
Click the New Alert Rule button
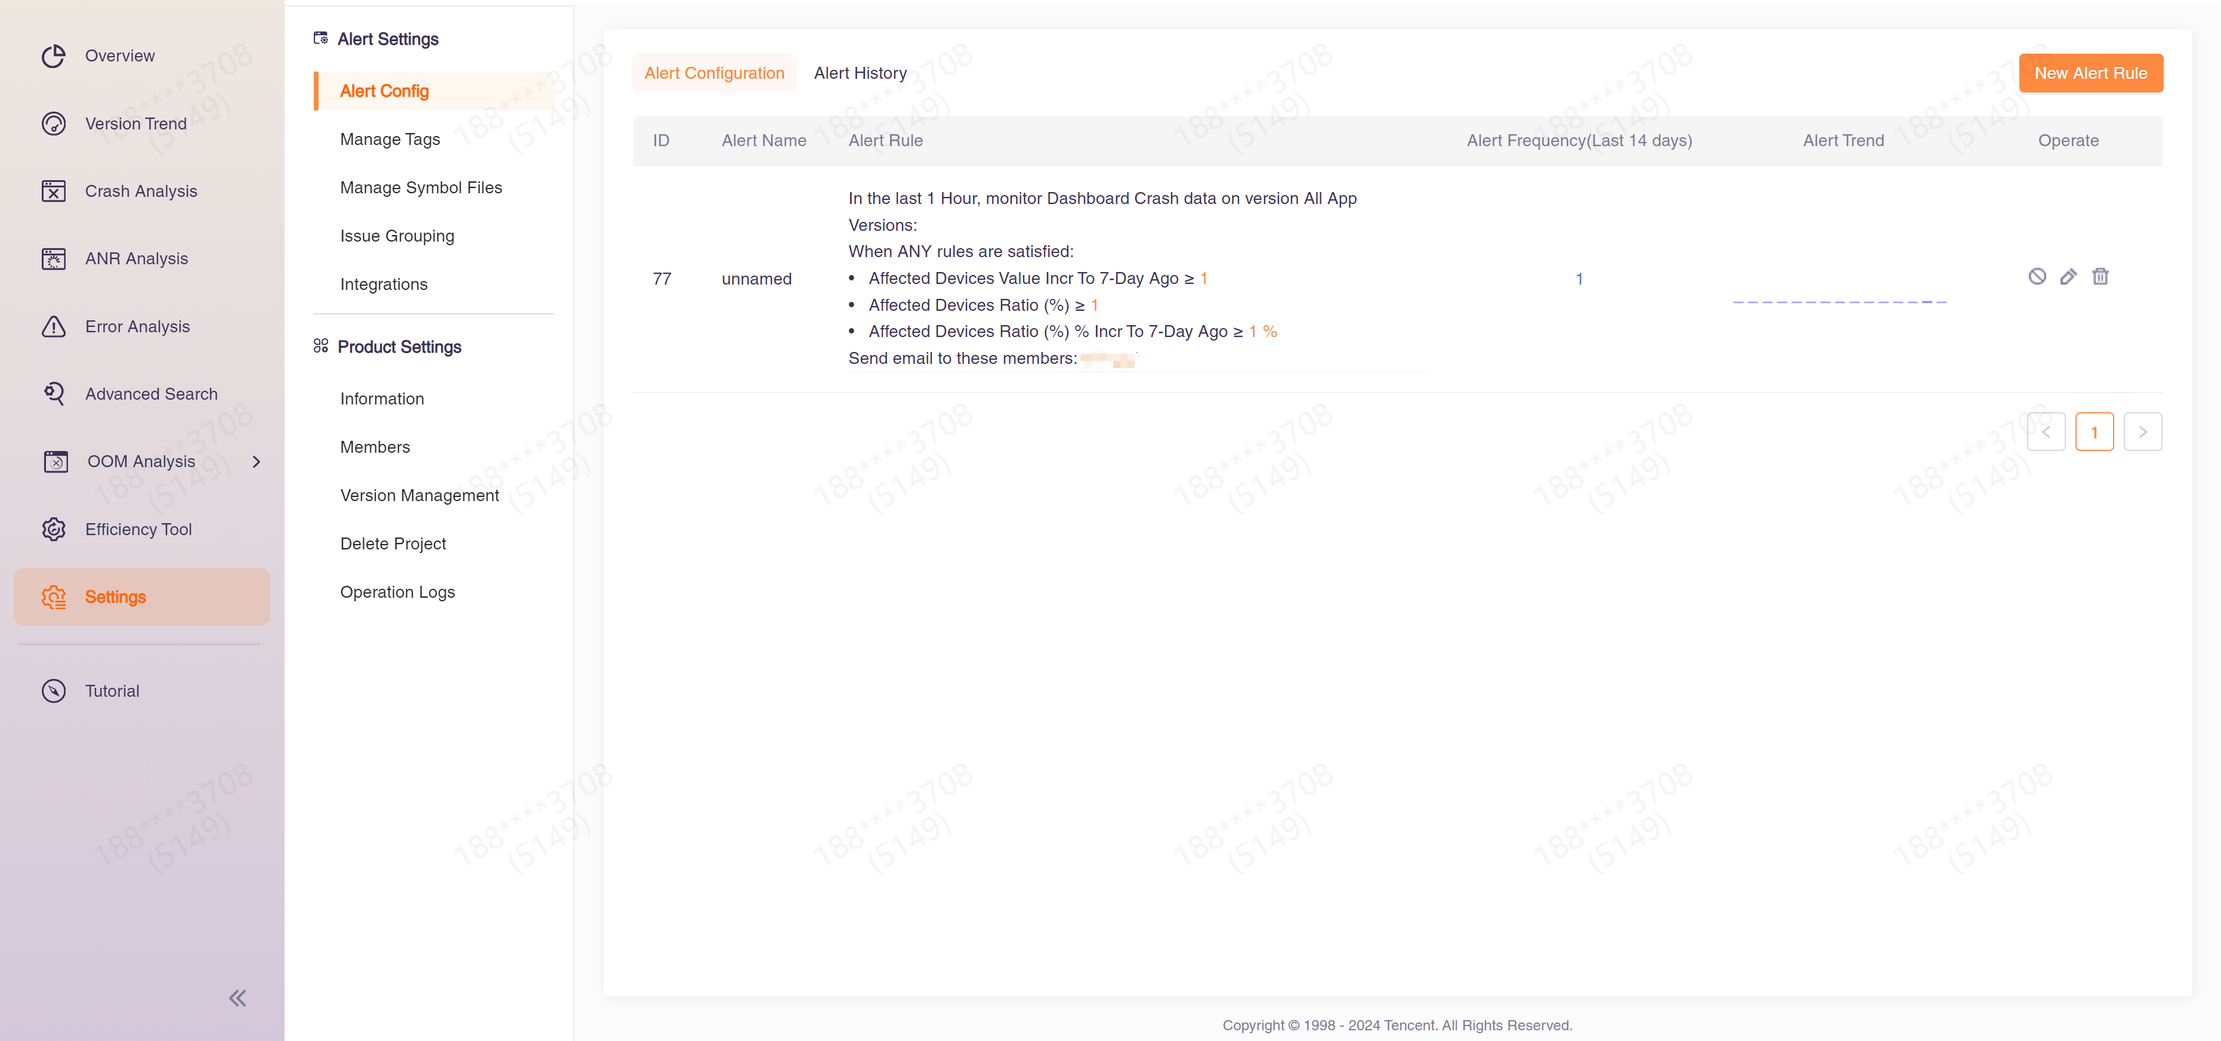point(2090,73)
